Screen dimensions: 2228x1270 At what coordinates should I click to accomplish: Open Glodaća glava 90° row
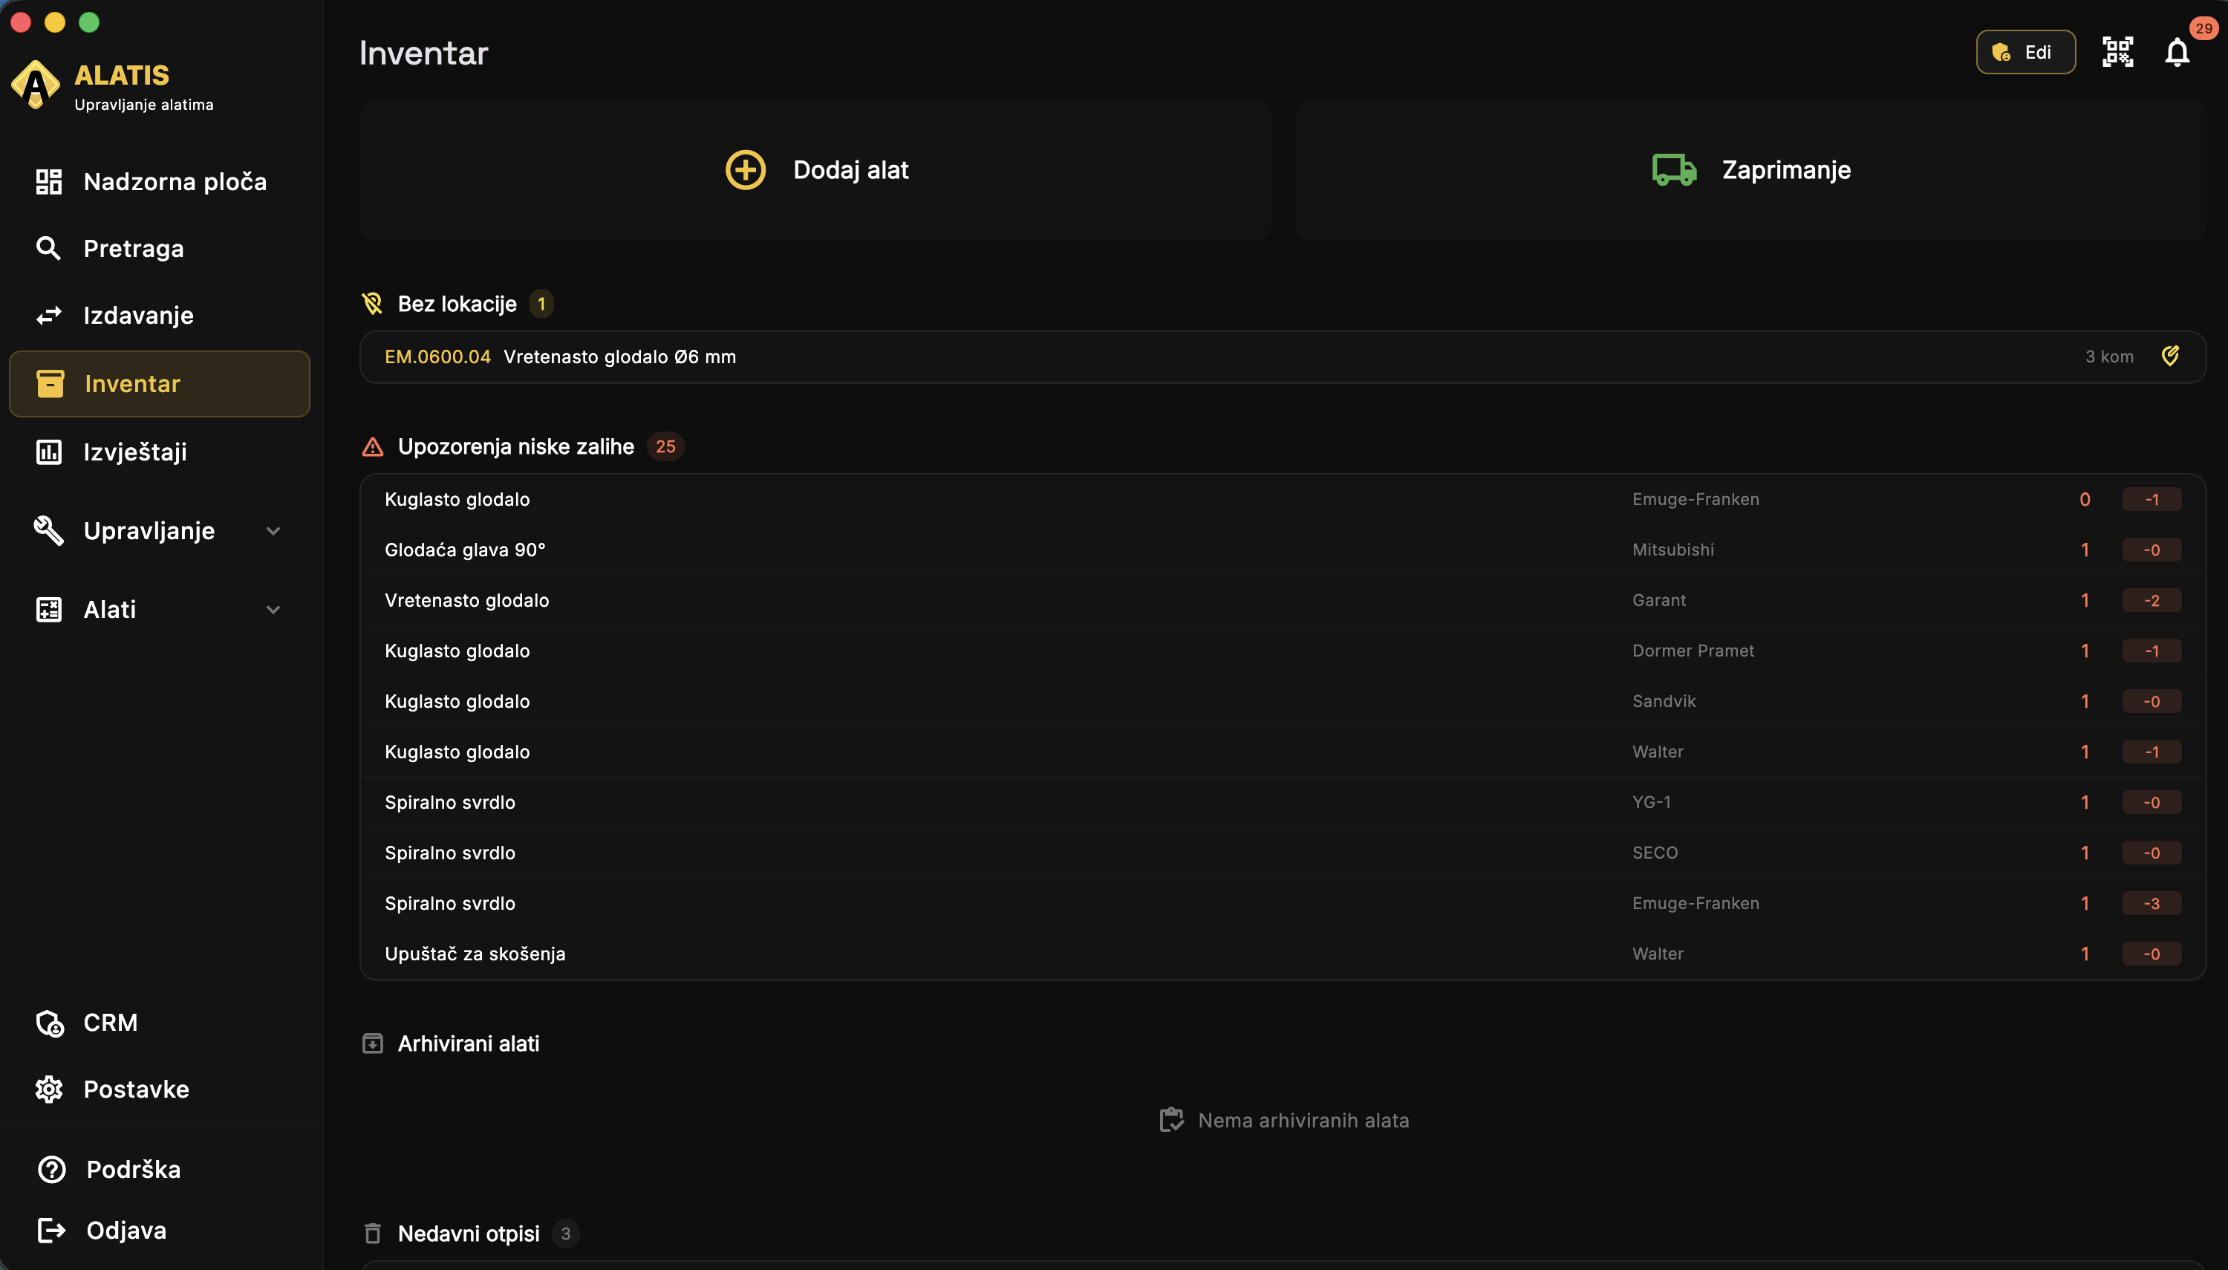1283,550
